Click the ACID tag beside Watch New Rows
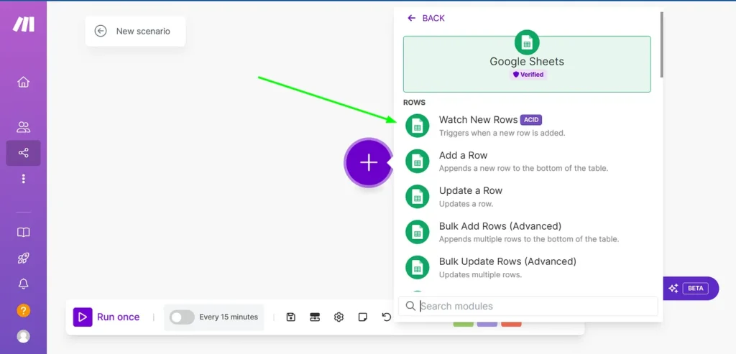The width and height of the screenshot is (736, 354). click(531, 120)
